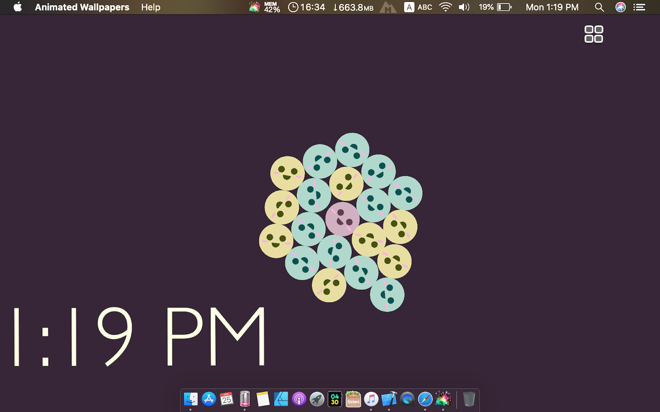Toggle Notification Center open

pos(639,7)
